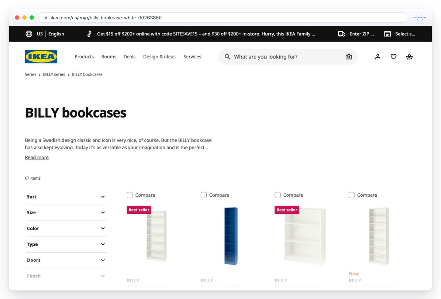Open the Deals menu
This screenshot has height=299, width=441.
pyautogui.click(x=130, y=57)
